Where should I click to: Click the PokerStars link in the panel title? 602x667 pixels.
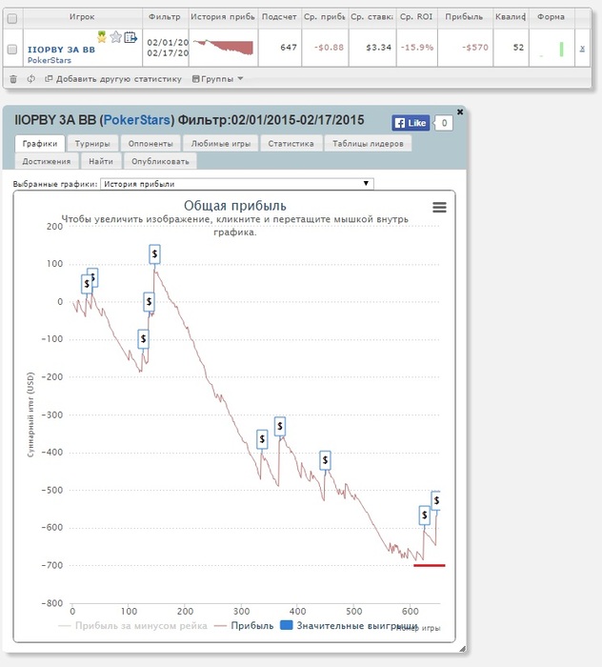[x=137, y=120]
